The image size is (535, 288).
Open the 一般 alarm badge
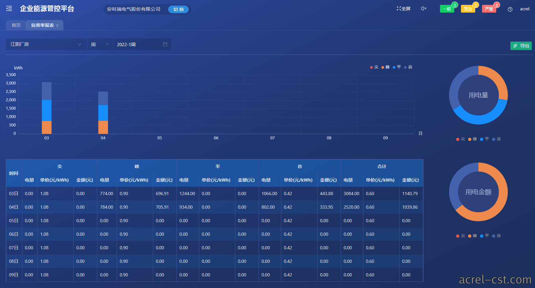click(x=447, y=9)
